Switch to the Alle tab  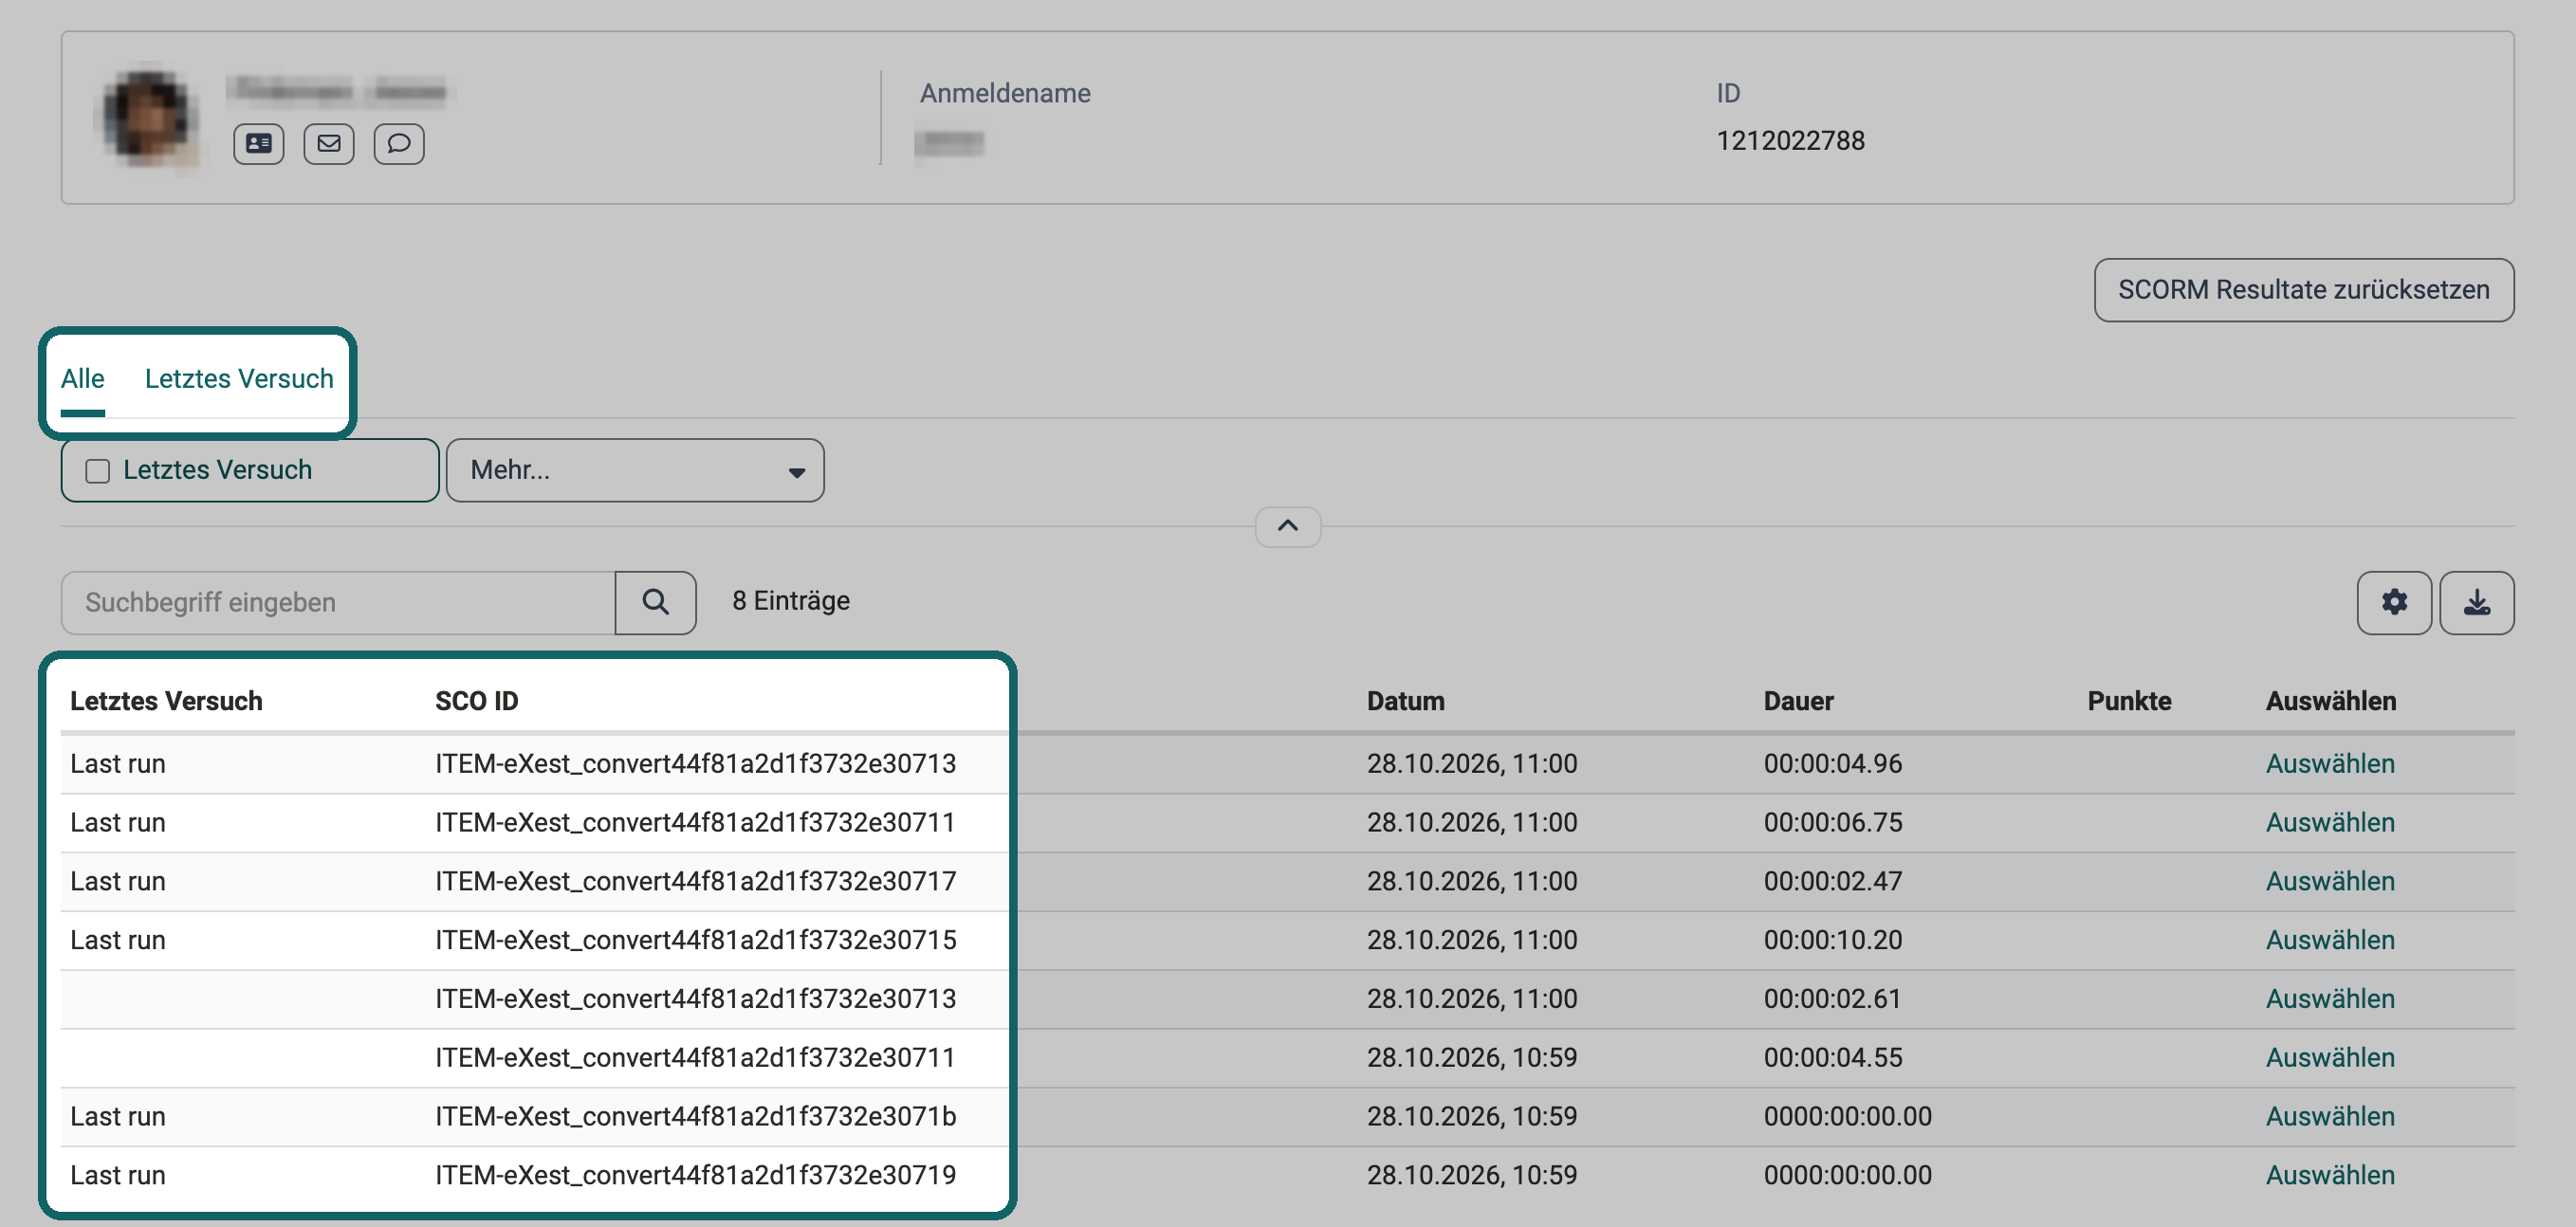tap(82, 379)
